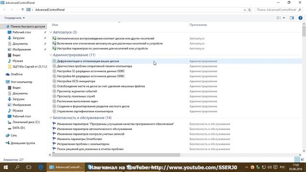Image resolution: width=306 pixels, height=172 pixels.
Task: Select 'Этот компьютер' in navigation pane
Action: (21, 82)
